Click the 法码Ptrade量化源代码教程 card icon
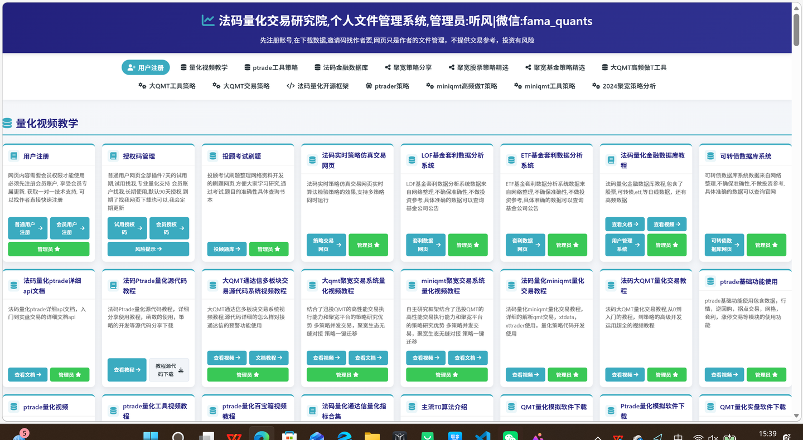Image resolution: width=803 pixels, height=440 pixels. click(113, 286)
